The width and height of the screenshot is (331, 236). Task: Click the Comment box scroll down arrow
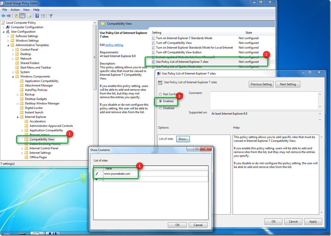click(320, 107)
